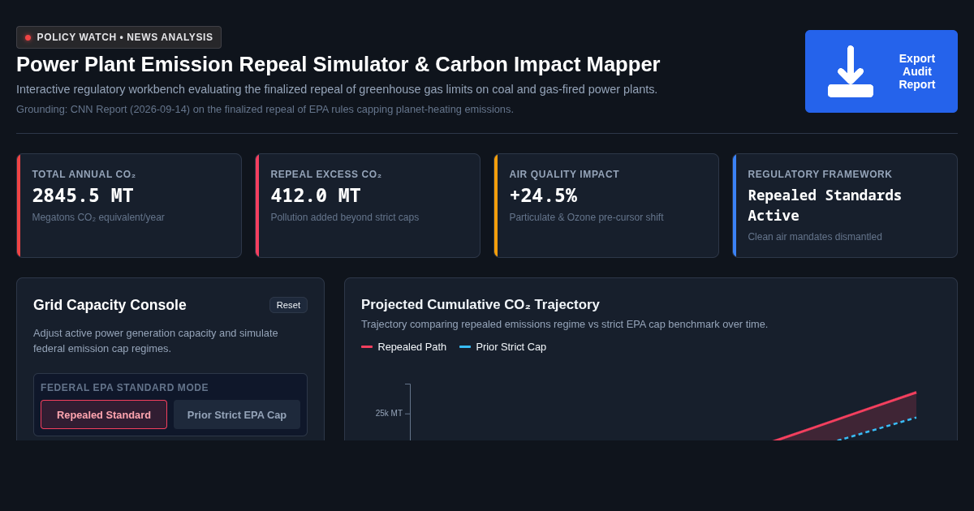
Task: Click the red Policy Watch status dot
Action: (28, 37)
